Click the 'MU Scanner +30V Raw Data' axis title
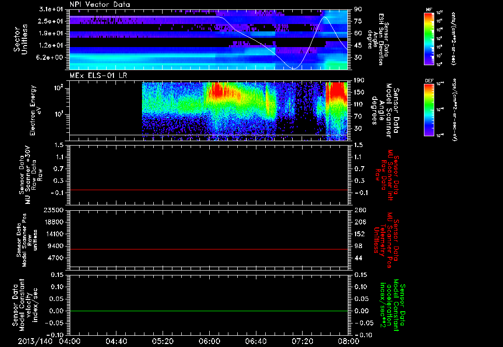The height and width of the screenshot is (347, 503). pos(31,175)
